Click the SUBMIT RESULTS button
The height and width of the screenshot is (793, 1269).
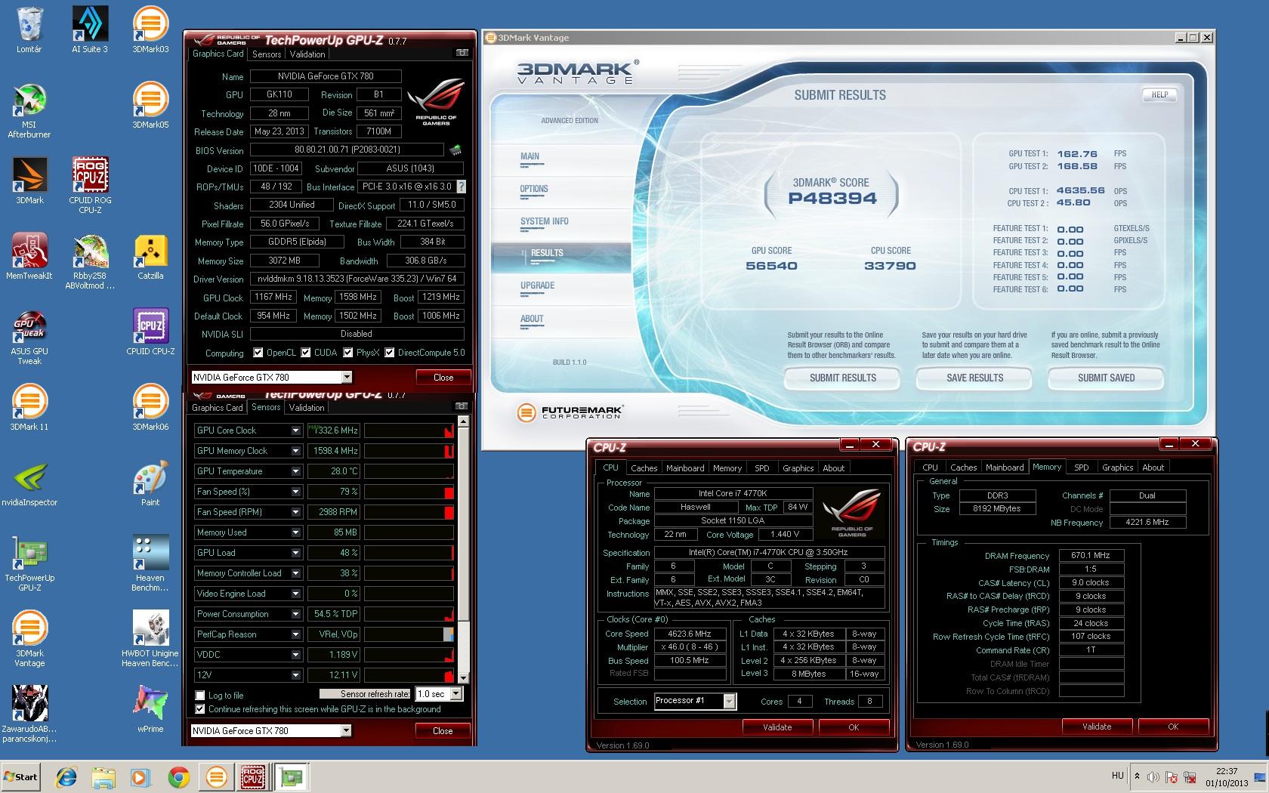(842, 378)
